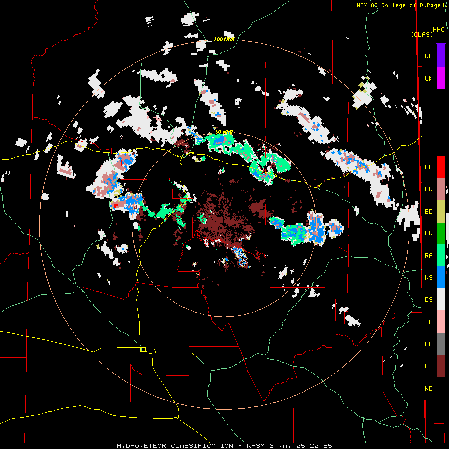Image resolution: width=449 pixels, height=449 pixels.
Task: Click the DS legend label
Action: pos(428,299)
